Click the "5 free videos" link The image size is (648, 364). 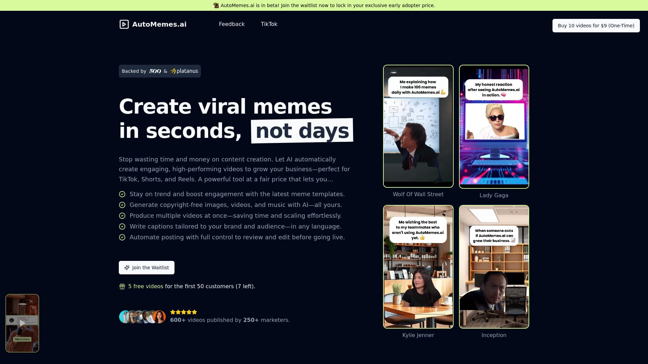pyautogui.click(x=145, y=286)
